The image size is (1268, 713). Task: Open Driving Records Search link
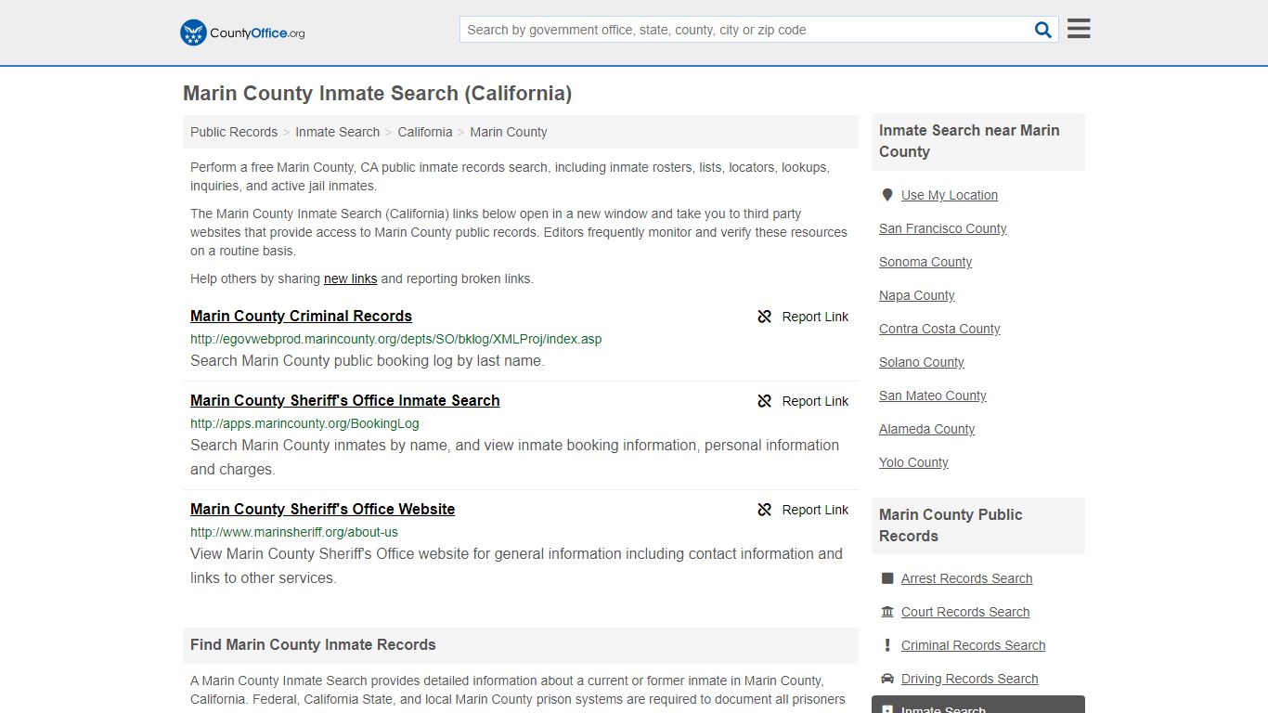point(970,679)
